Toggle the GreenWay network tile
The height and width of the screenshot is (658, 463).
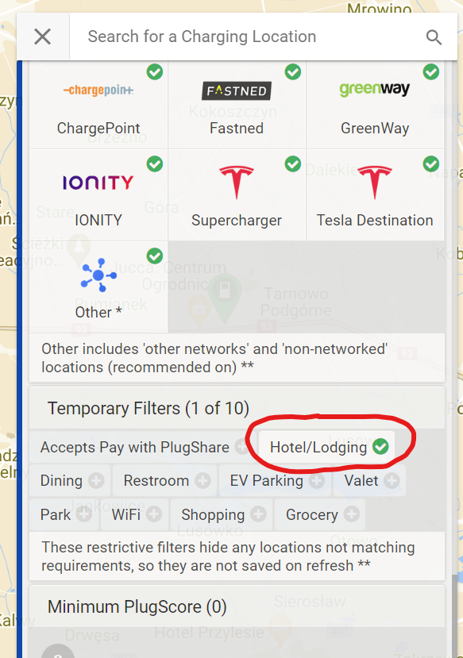[x=375, y=105]
